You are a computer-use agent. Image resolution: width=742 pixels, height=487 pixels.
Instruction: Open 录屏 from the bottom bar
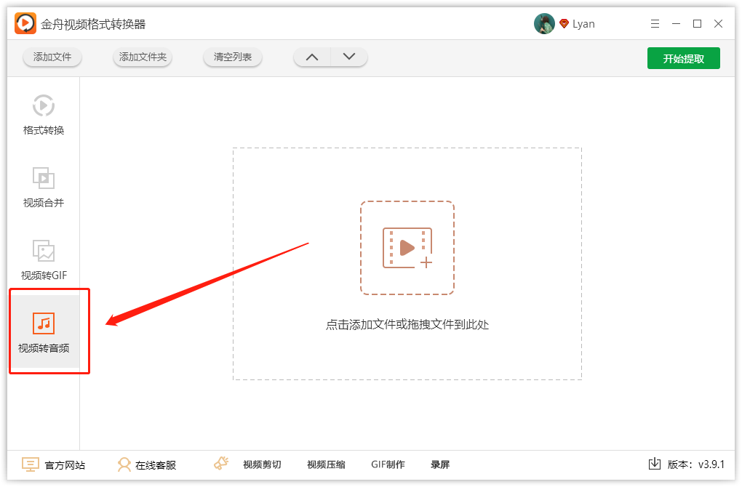(440, 464)
